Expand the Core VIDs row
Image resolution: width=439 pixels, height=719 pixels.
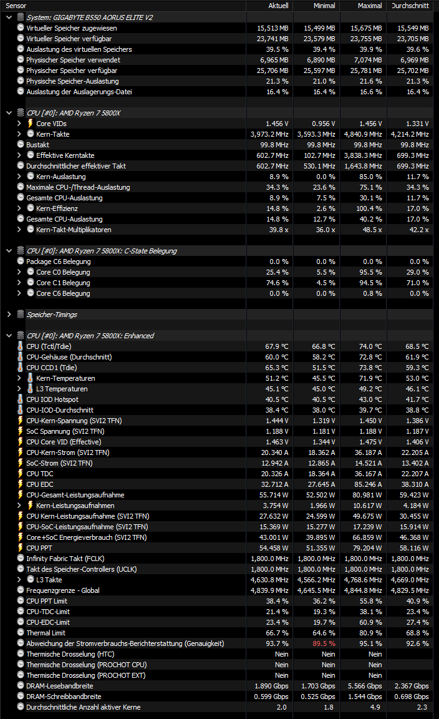coord(19,124)
